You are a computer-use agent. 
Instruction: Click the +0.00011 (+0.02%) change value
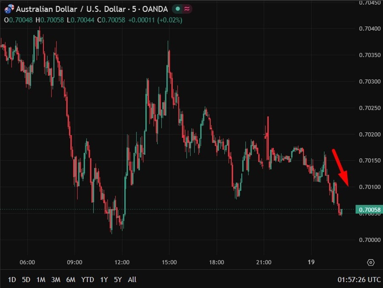(155, 20)
